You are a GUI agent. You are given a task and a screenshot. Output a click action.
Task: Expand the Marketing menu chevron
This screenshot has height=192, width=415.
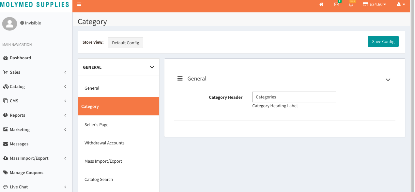point(65,129)
